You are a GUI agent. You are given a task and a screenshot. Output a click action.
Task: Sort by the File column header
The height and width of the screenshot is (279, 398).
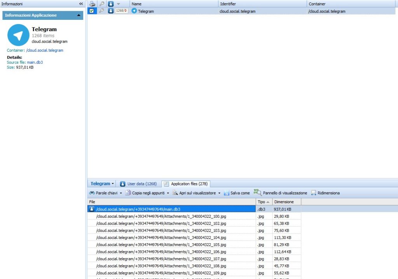pyautogui.click(x=171, y=202)
